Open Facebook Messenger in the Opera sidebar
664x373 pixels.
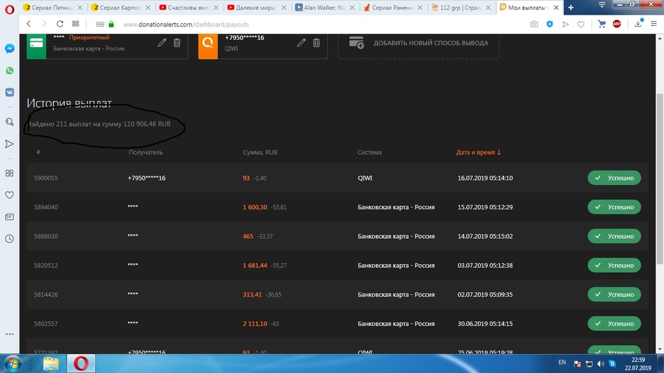[10, 48]
